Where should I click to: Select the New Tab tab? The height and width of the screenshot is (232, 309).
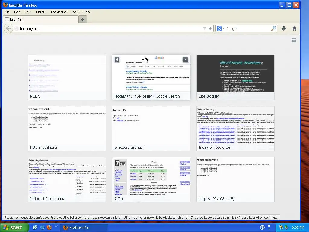[x=41, y=20]
